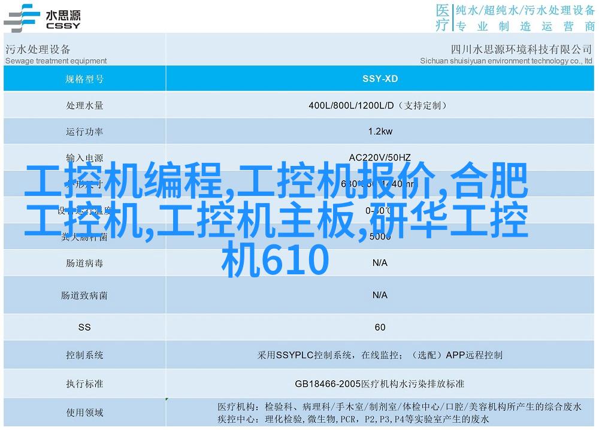Click the "运行功率" row label

coord(84,132)
